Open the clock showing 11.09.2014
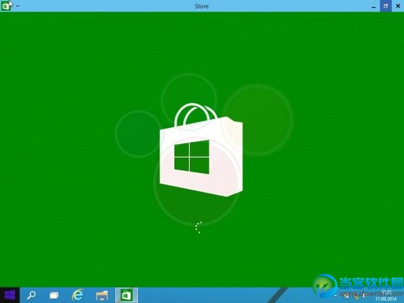 386,296
